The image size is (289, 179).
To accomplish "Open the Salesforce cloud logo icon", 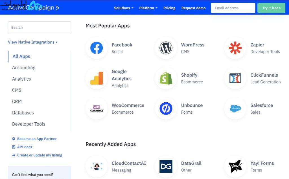I will pyautogui.click(x=235, y=109).
